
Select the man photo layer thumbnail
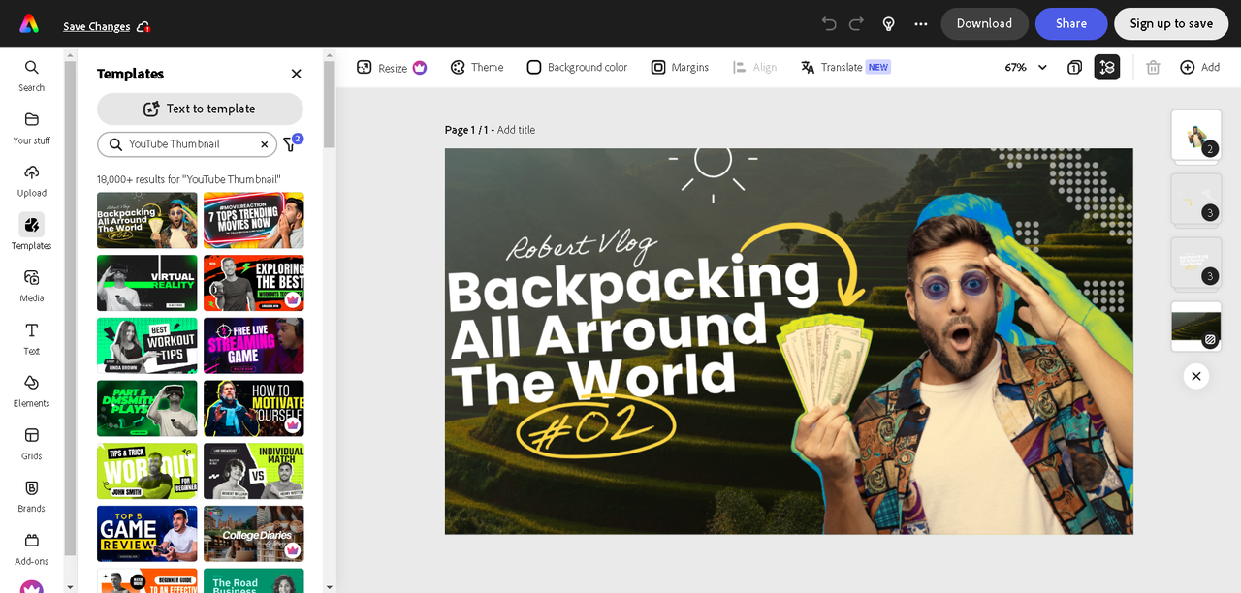pos(1196,135)
